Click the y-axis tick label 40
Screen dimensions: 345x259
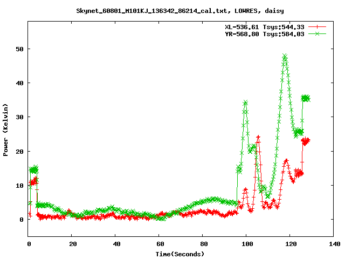pyautogui.click(x=19, y=83)
